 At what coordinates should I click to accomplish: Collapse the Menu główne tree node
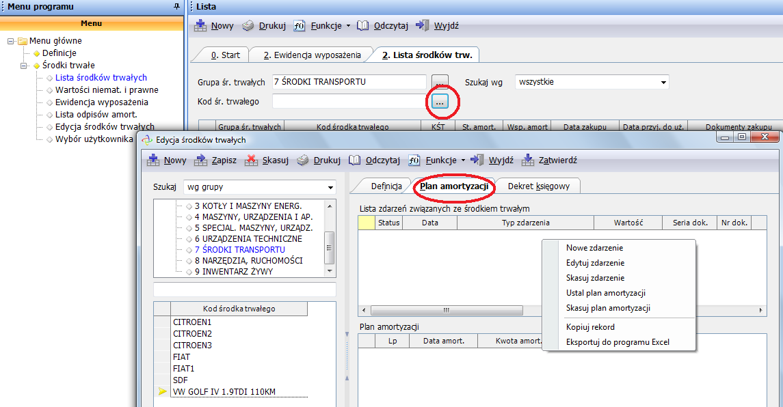pos(10,41)
